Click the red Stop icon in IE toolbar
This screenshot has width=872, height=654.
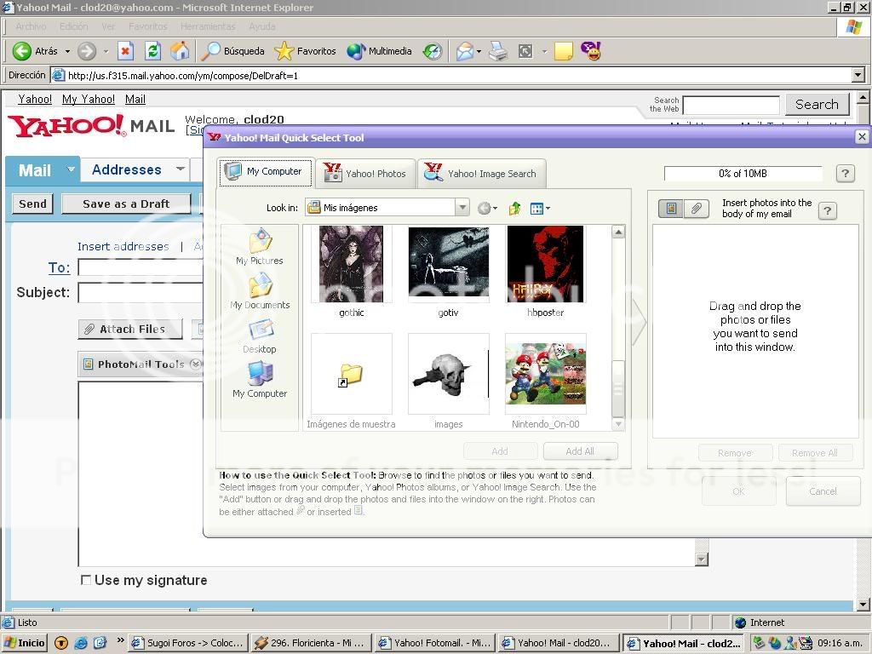(x=126, y=51)
